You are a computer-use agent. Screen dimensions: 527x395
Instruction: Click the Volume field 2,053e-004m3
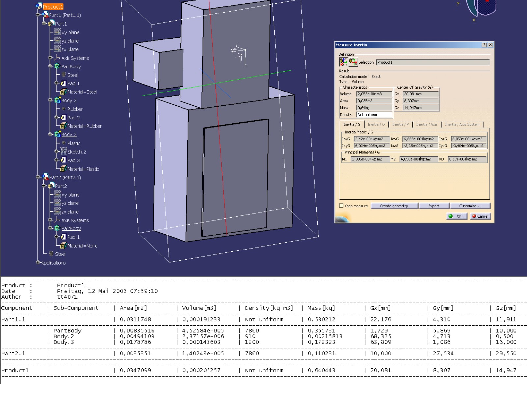374,94
